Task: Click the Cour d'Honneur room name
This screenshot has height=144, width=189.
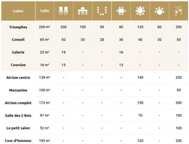Action: pyautogui.click(x=18, y=141)
